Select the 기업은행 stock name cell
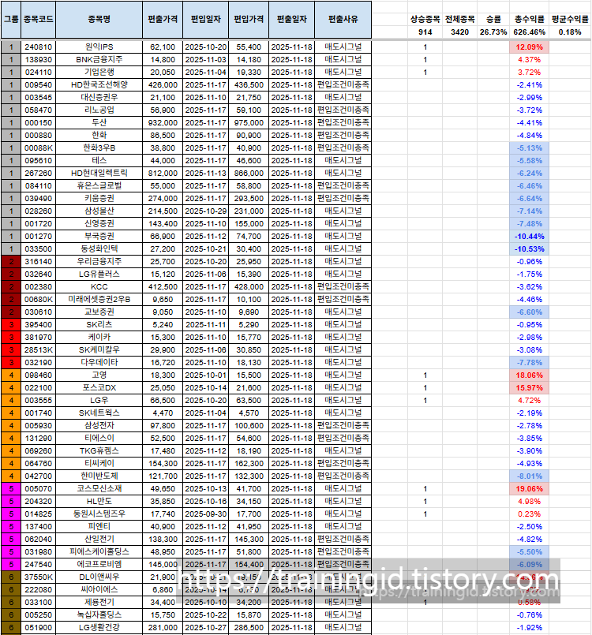This screenshot has width=592, height=635. (99, 72)
